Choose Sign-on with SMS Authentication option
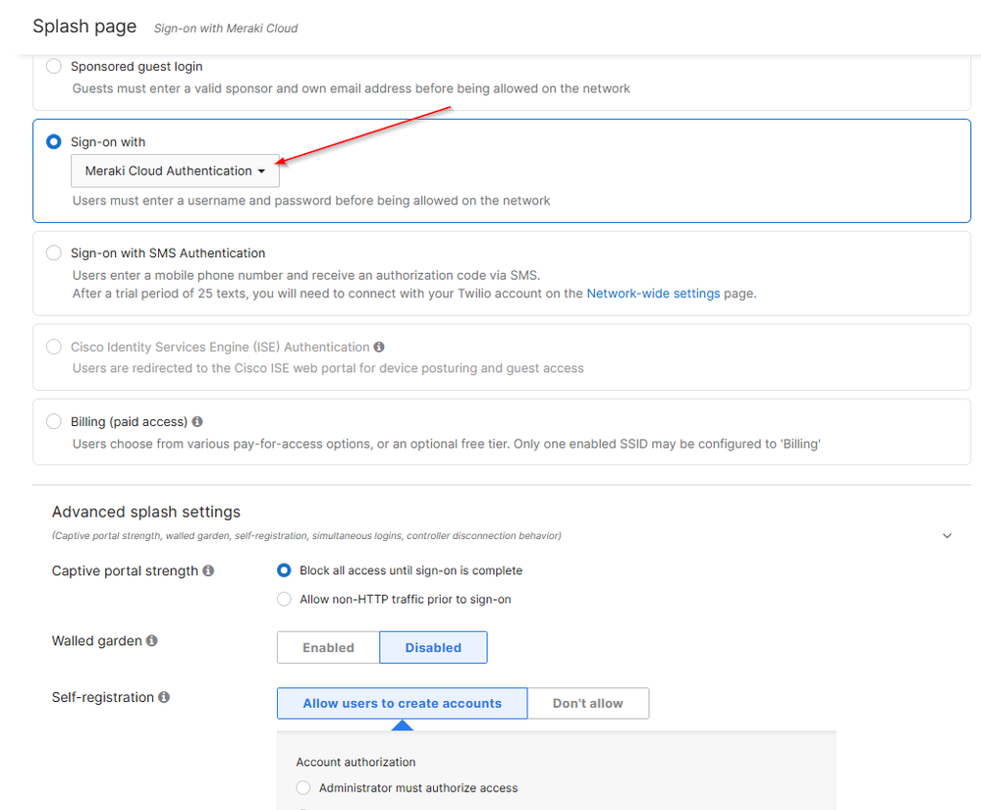 pyautogui.click(x=54, y=253)
